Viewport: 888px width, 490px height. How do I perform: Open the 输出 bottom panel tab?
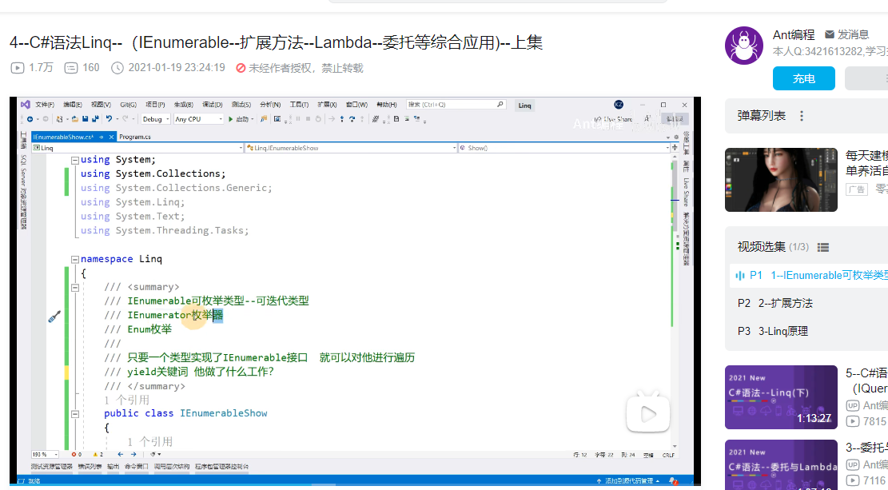click(x=113, y=467)
